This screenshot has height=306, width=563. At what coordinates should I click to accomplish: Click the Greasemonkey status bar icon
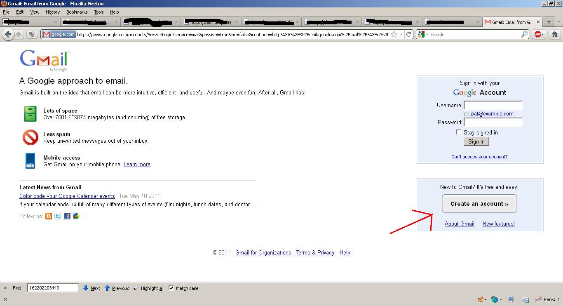pos(480,299)
